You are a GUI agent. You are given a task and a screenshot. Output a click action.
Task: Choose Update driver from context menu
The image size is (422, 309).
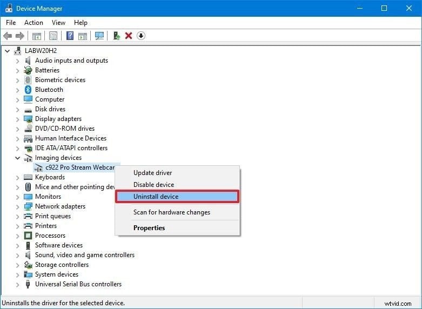(178, 173)
